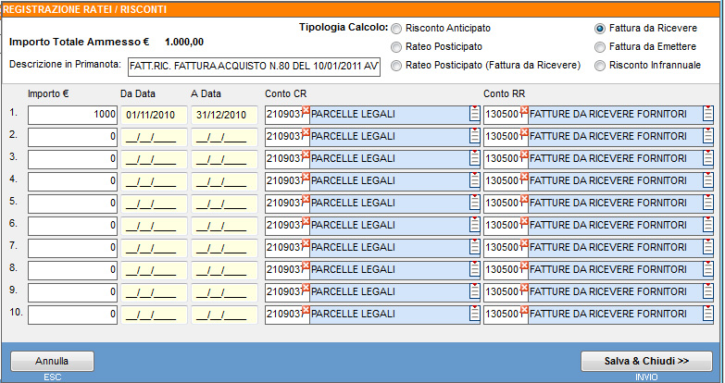Image resolution: width=725 pixels, height=383 pixels.
Task: Clear the Conto CR code in row 6
Action: [306, 221]
